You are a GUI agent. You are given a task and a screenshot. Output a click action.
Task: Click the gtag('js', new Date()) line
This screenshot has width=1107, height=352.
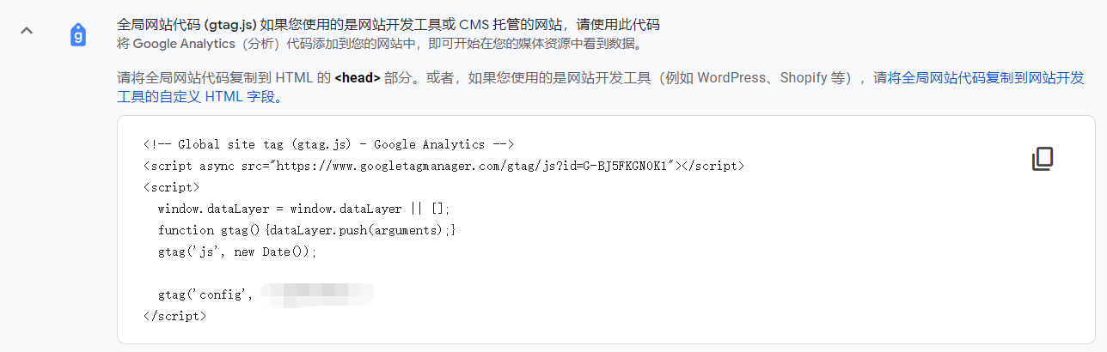[237, 252]
